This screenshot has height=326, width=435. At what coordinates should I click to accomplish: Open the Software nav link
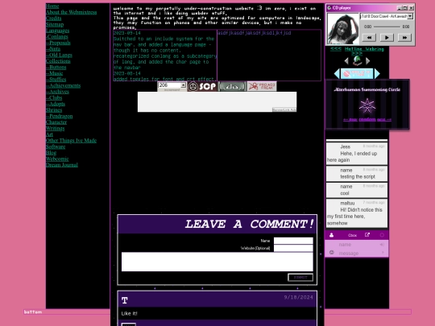(56, 146)
